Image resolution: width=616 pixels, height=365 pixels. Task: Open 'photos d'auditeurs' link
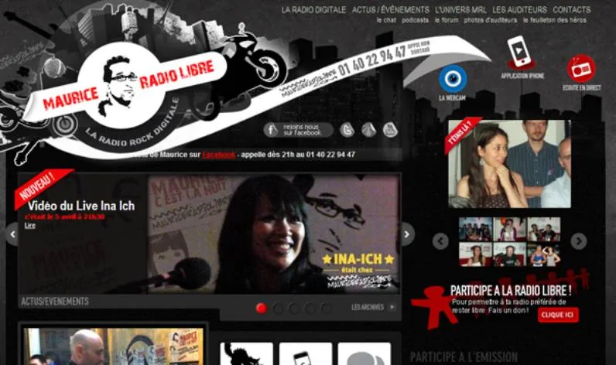click(491, 20)
